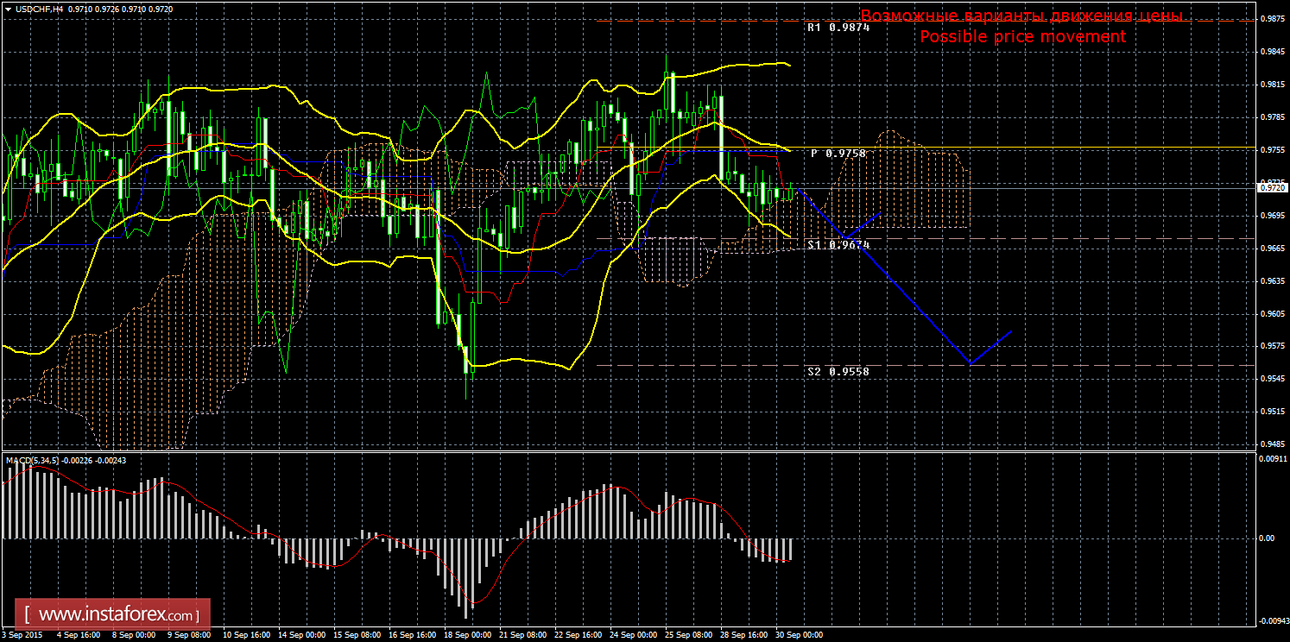
Task: Click 0.9665 on the price axis
Action: (1271, 248)
